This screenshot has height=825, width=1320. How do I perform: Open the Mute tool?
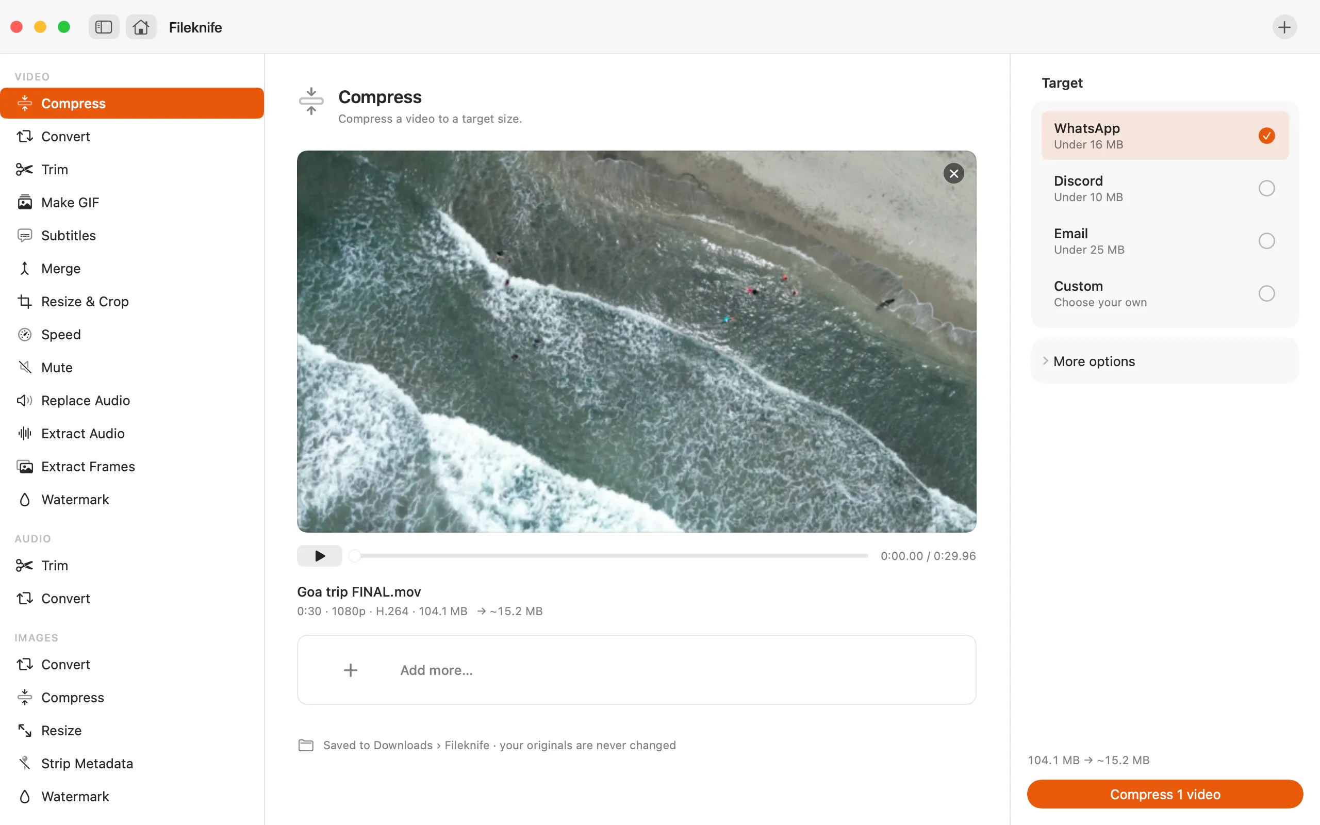[132, 367]
